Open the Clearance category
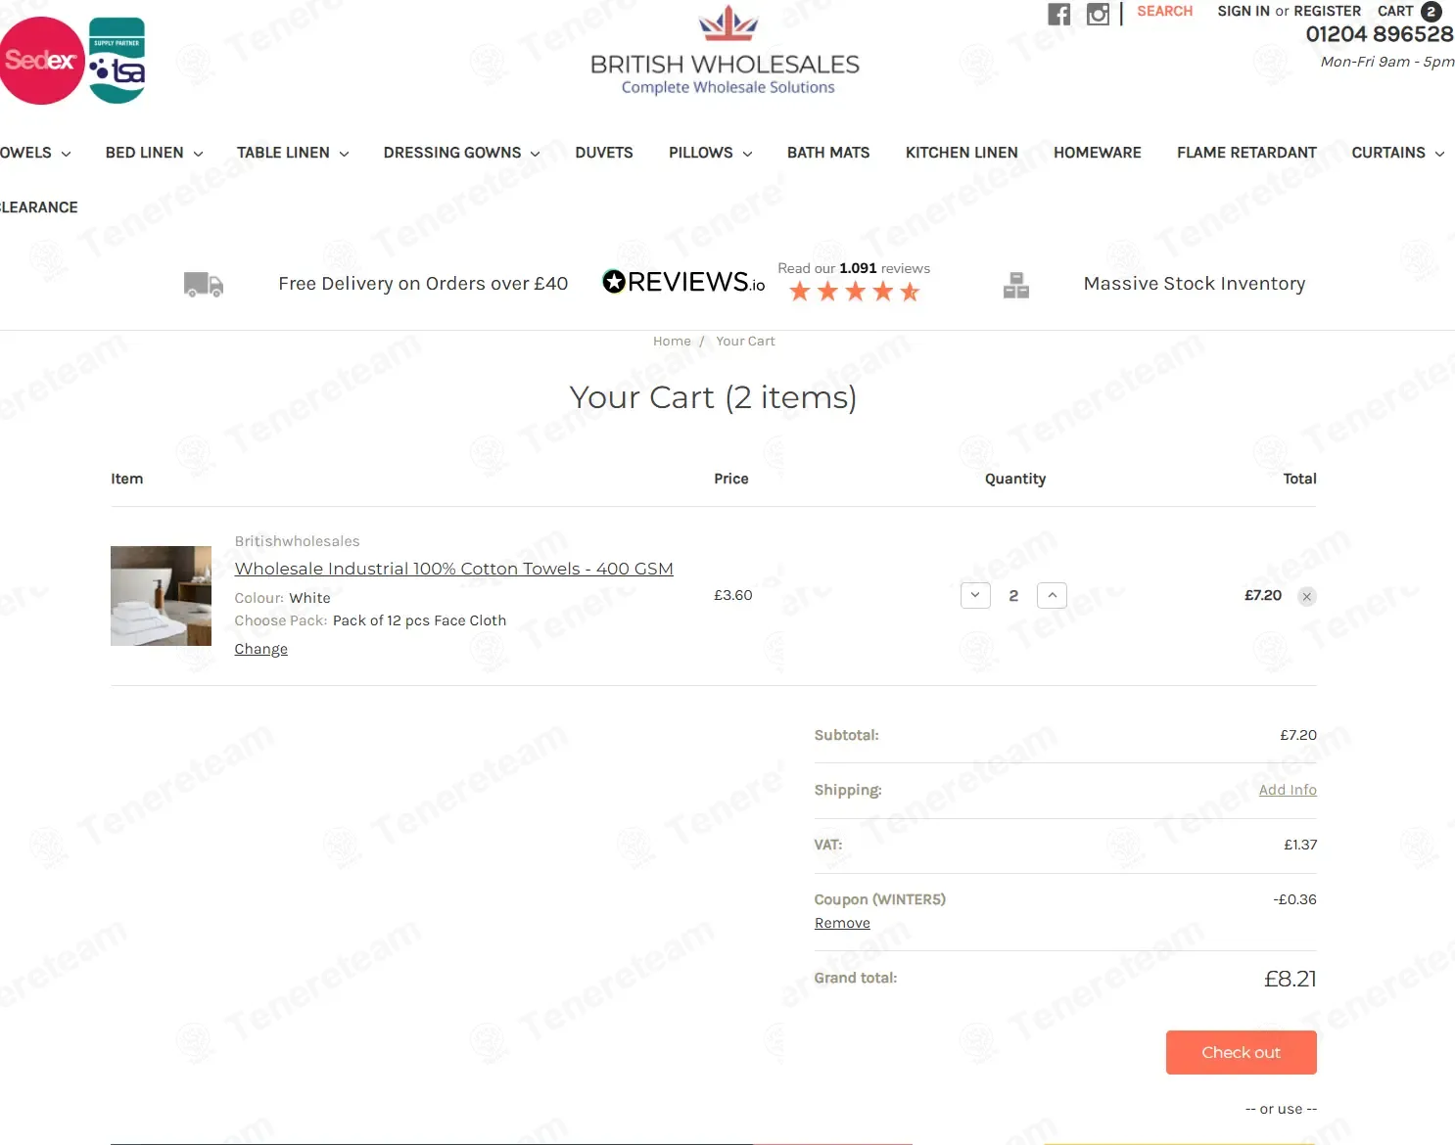The height and width of the screenshot is (1145, 1455). pyautogui.click(x=39, y=207)
